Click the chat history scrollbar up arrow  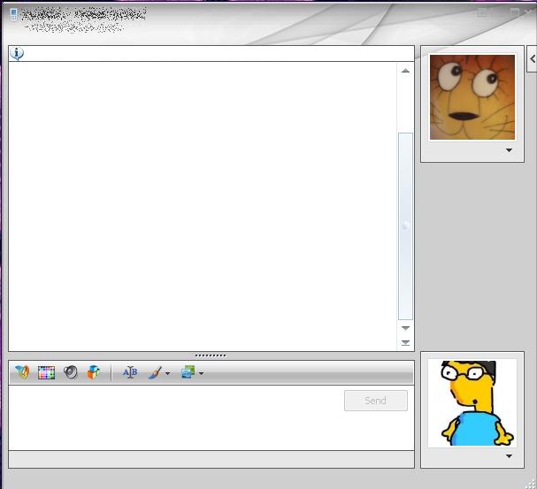pos(405,71)
